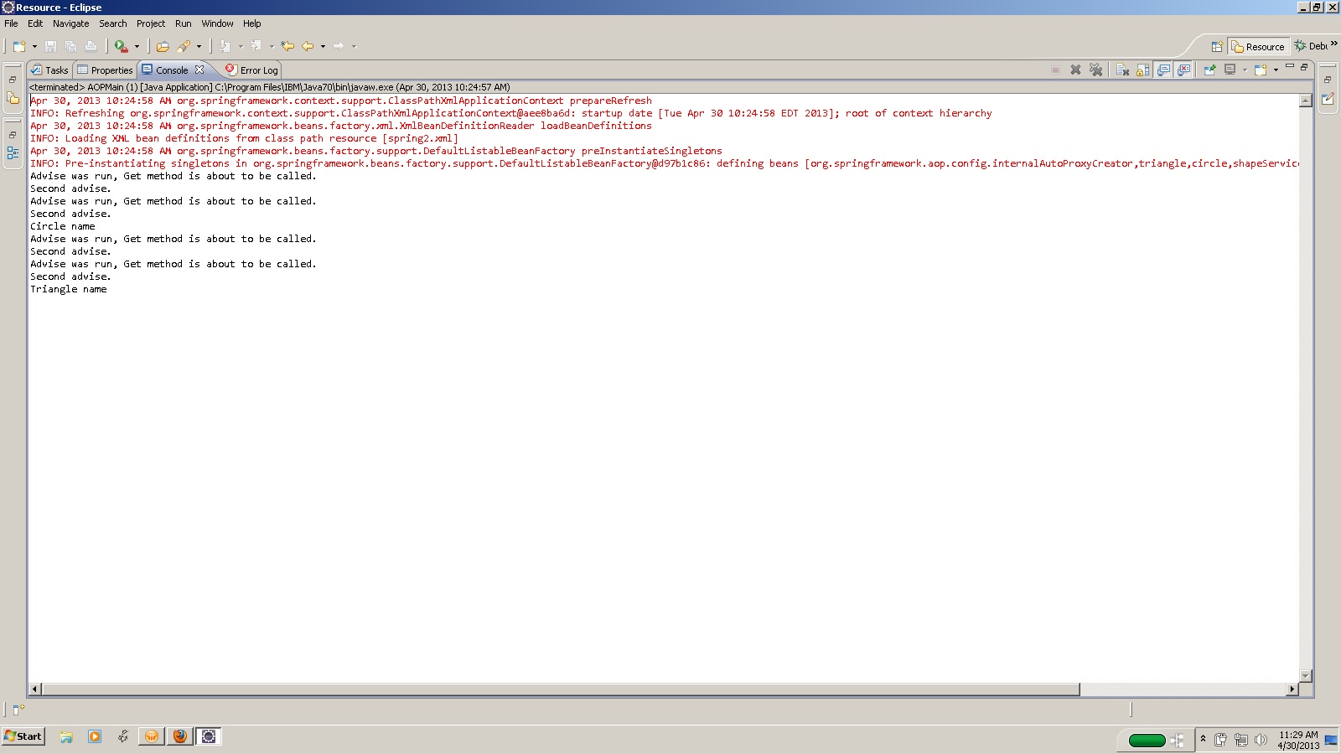This screenshot has height=754, width=1341.
Task: Click the Print toolbar icon
Action: 91,46
